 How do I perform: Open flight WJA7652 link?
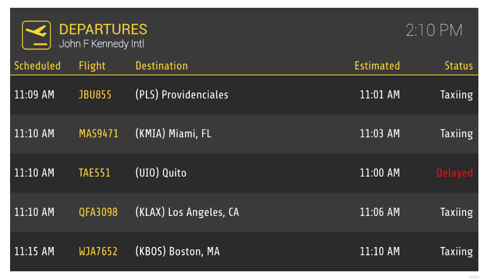[x=98, y=251]
